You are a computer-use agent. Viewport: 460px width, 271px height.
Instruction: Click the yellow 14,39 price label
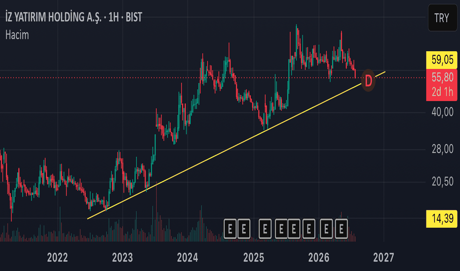point(442,219)
